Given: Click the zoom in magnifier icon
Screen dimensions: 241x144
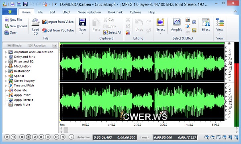Looking at the screenshot, I should (x=206, y=137).
